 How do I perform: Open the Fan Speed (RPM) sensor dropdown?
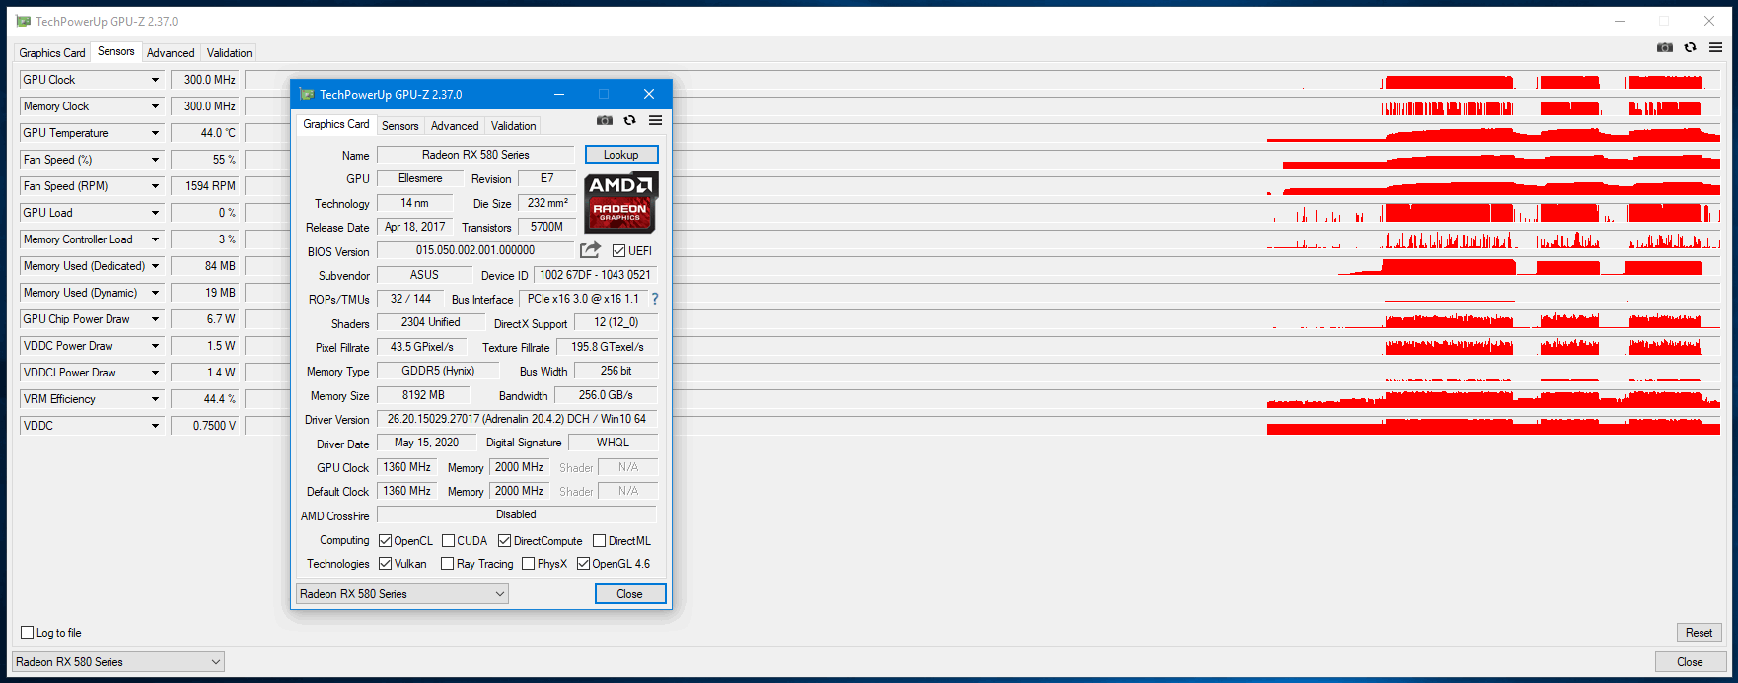click(155, 186)
